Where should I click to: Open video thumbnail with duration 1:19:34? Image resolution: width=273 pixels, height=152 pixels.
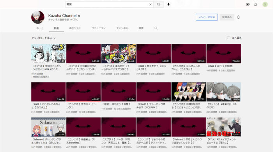coord(119,92)
